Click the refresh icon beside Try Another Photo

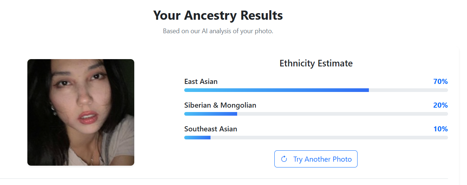click(284, 159)
